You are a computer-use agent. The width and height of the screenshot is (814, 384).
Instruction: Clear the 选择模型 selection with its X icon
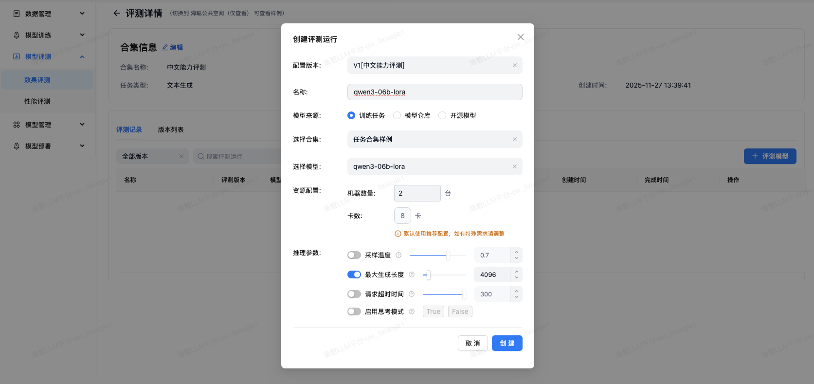pos(514,166)
